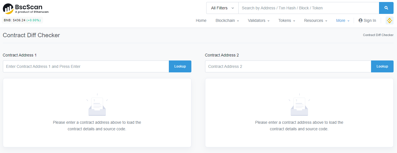This screenshot has width=397, height=153.
Task: Open the Tokens dropdown menu
Action: (x=287, y=20)
